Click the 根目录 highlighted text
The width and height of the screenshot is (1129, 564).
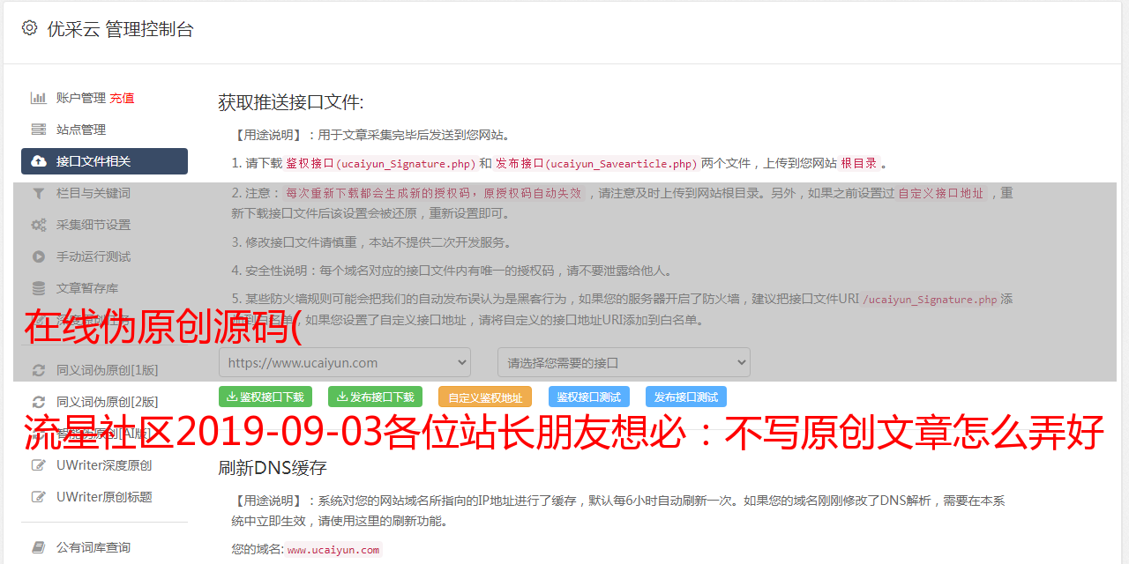[x=859, y=164]
